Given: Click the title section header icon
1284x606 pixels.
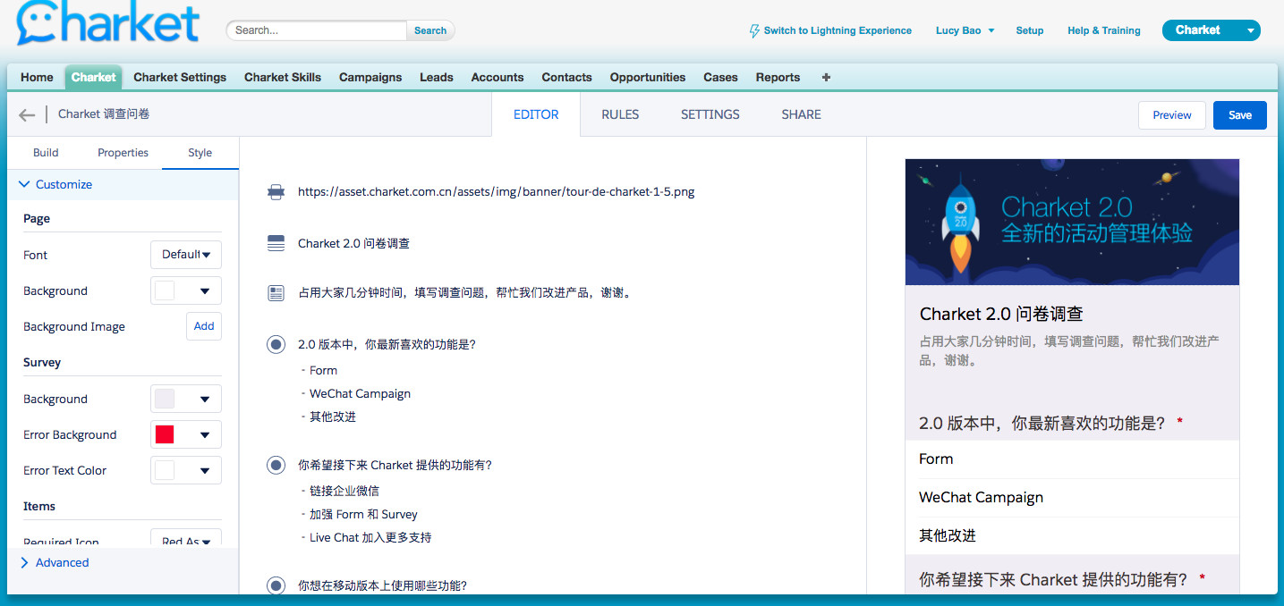Looking at the screenshot, I should point(276,243).
